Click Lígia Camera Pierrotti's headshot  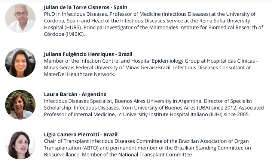[x=20, y=145]
